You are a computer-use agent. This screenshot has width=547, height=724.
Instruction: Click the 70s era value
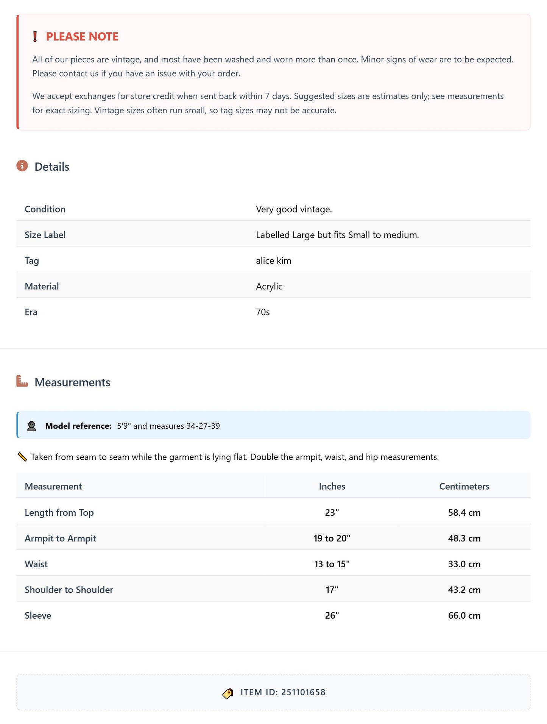263,312
